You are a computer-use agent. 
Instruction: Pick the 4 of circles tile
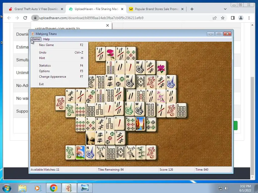click(151, 124)
